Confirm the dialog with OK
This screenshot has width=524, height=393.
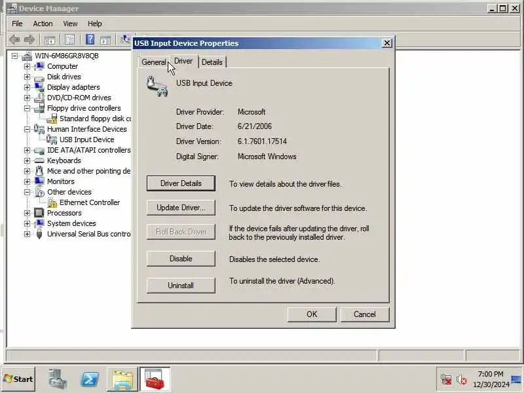(312, 314)
